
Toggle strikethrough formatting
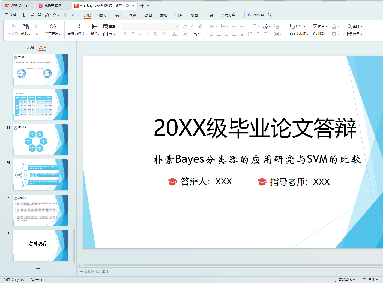click(148, 34)
